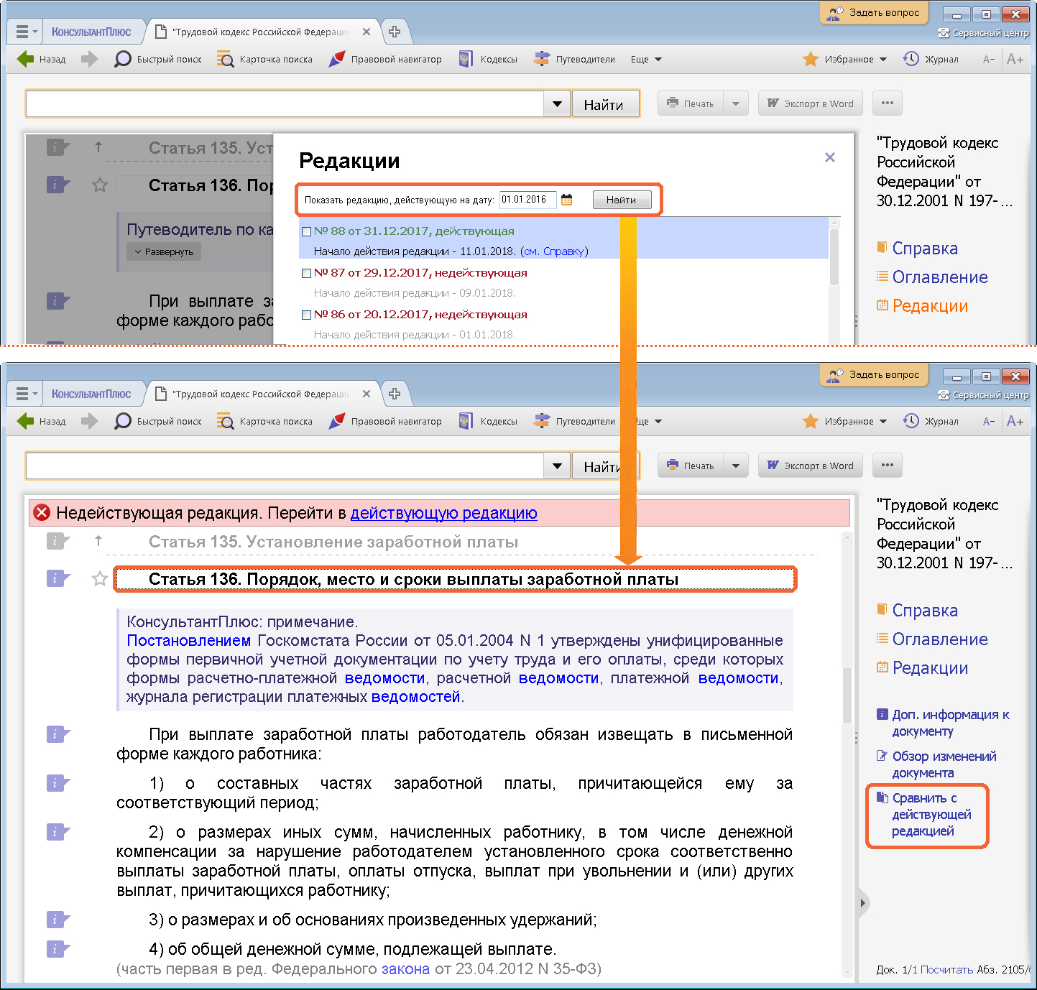
Task: Open Быстрый поиск in the upper window
Action: tap(158, 59)
